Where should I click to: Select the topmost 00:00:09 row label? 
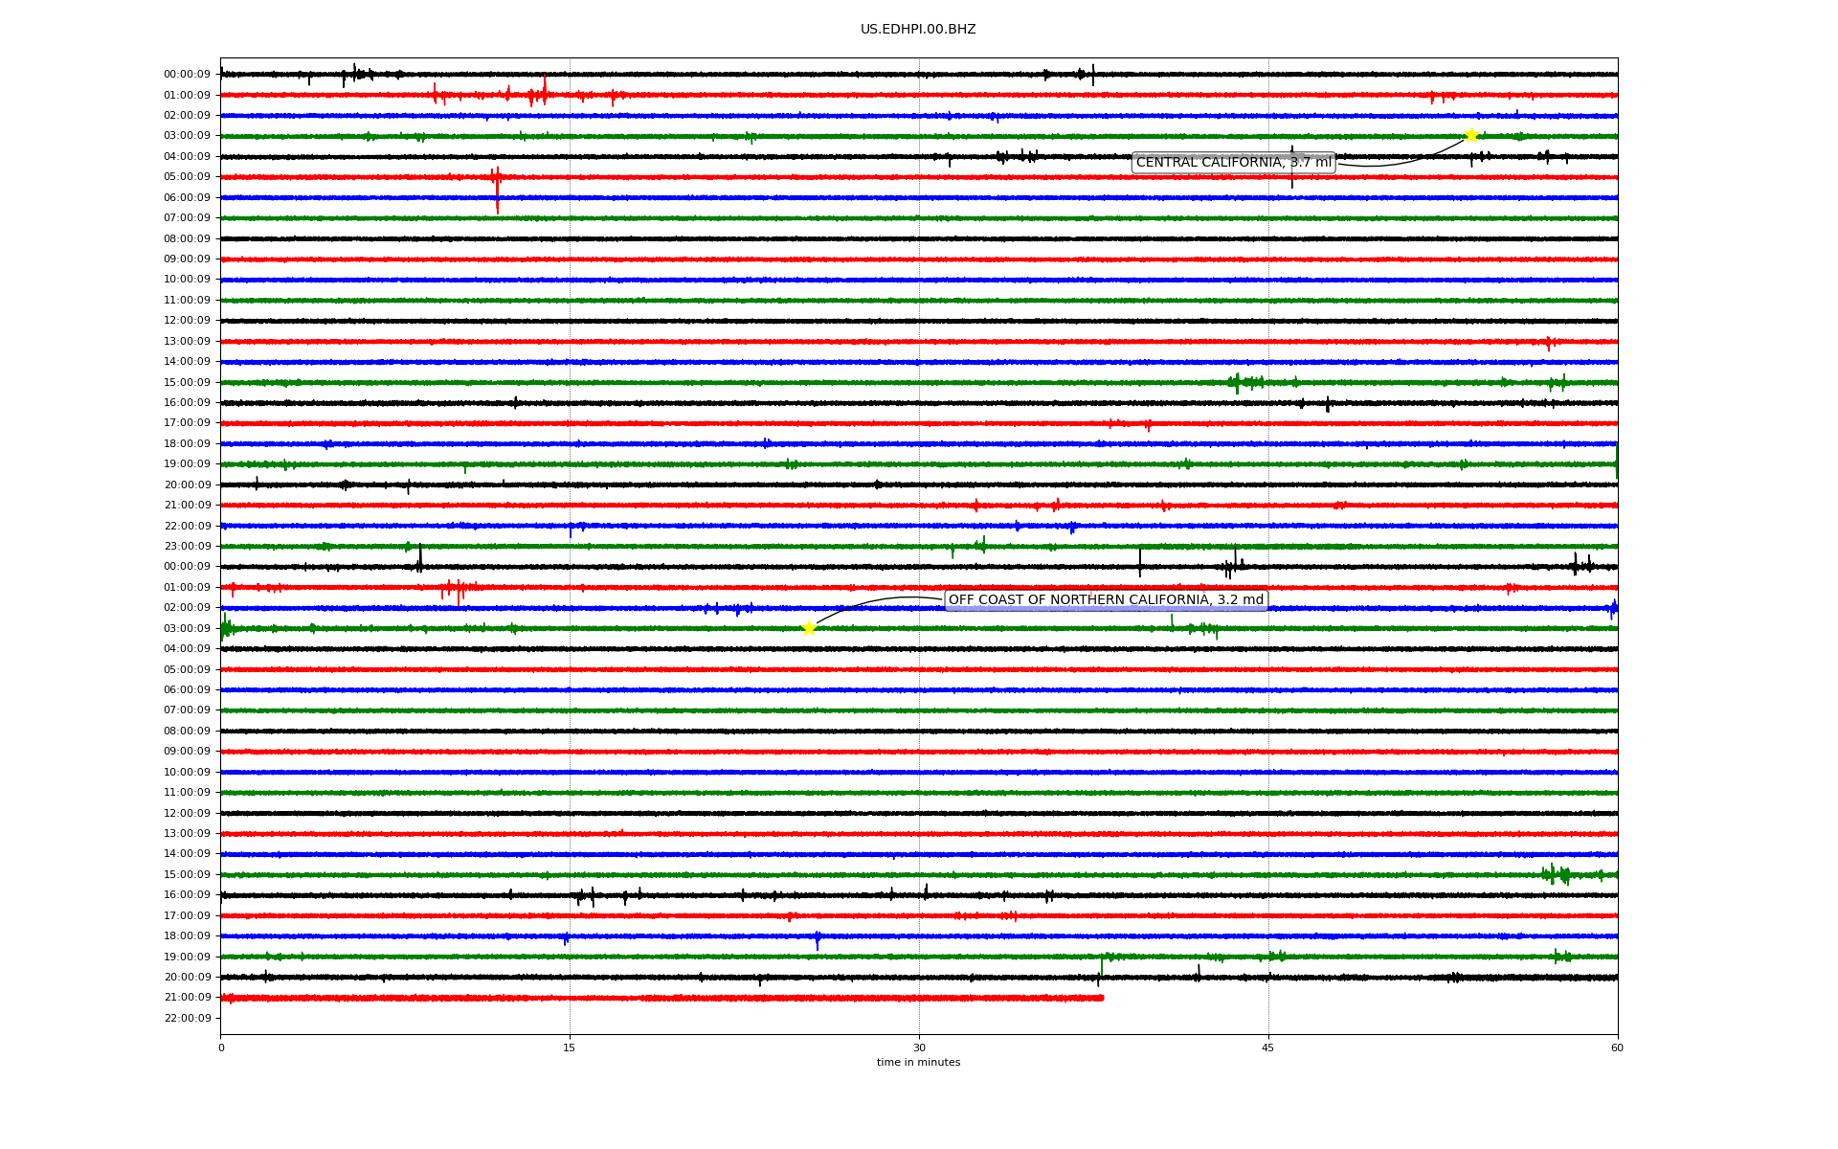tap(187, 75)
